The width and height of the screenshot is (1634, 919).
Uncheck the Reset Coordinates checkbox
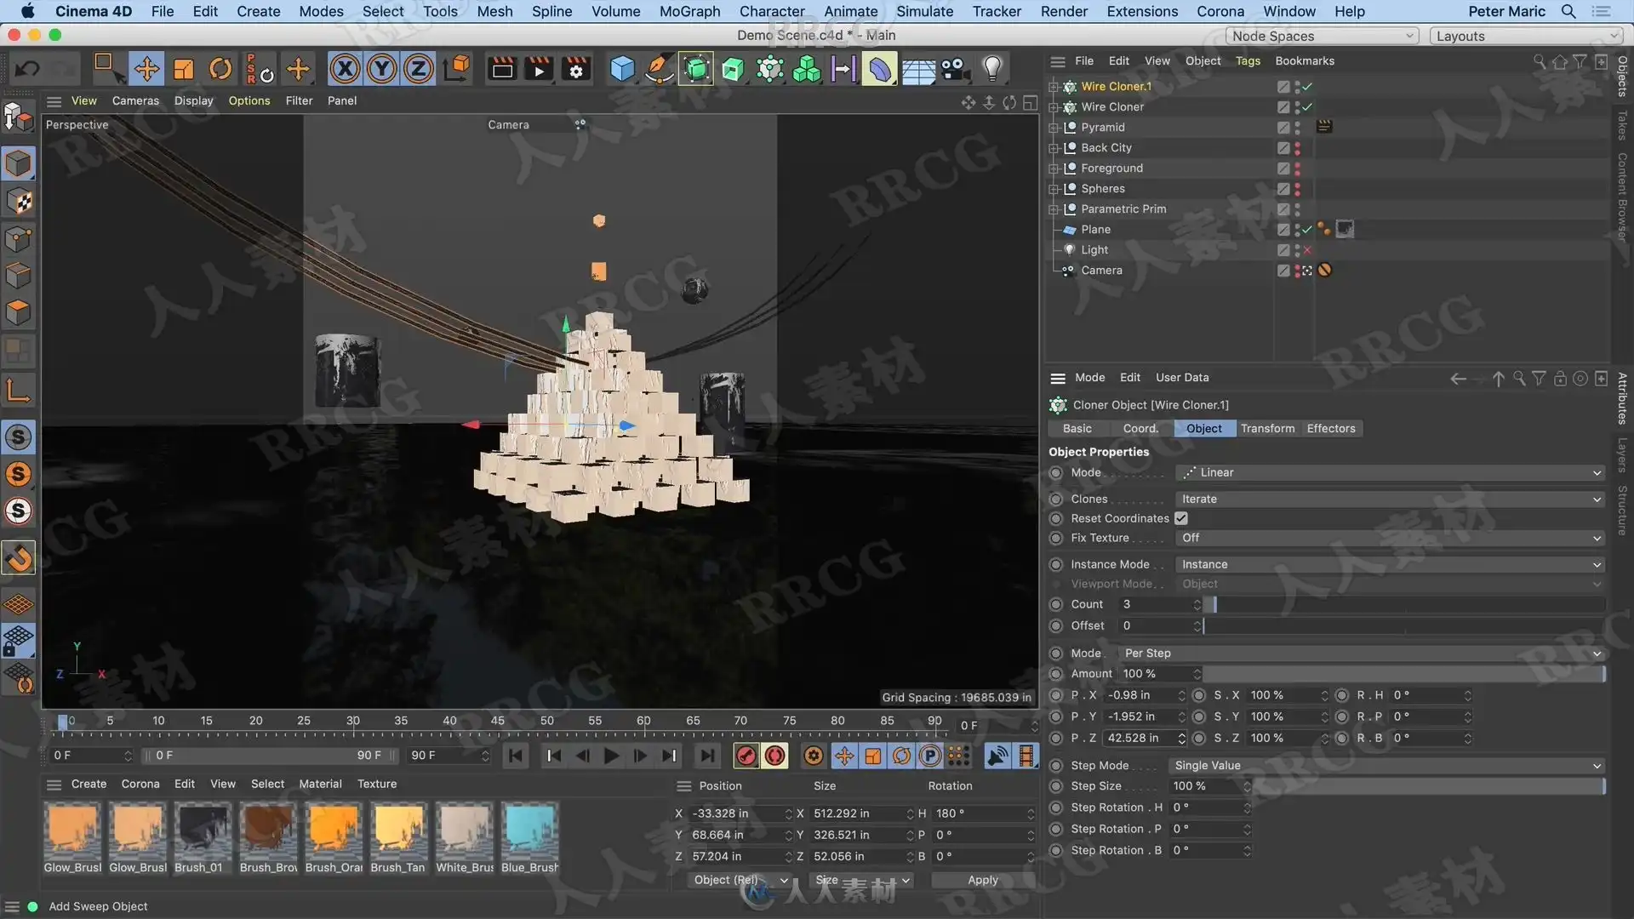click(1181, 518)
